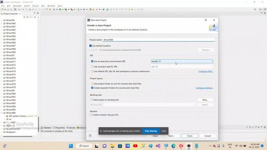This screenshot has height=150, width=267.
Task: Click the help question mark icon in dialog
Action: pos(90,136)
